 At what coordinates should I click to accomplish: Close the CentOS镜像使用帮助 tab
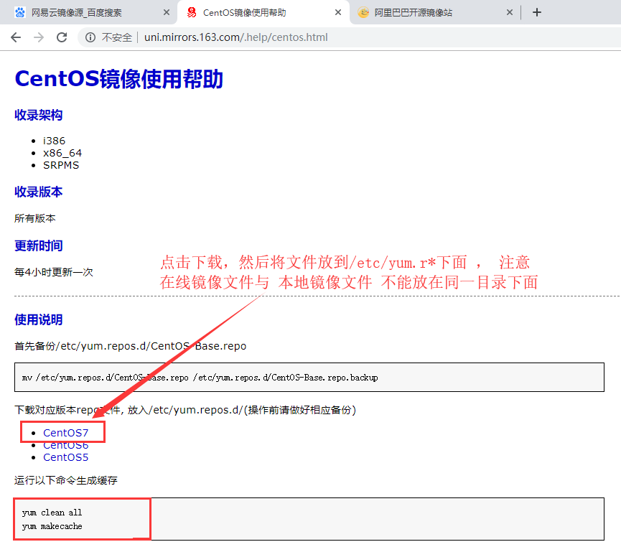click(338, 12)
